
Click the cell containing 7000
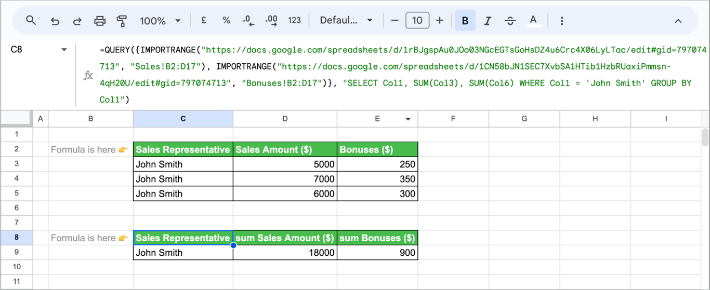(285, 179)
